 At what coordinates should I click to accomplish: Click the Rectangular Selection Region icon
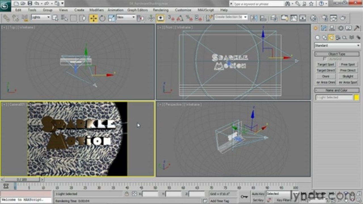click(74, 18)
